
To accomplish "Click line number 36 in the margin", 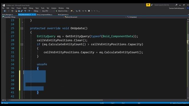I will click(12, 72).
